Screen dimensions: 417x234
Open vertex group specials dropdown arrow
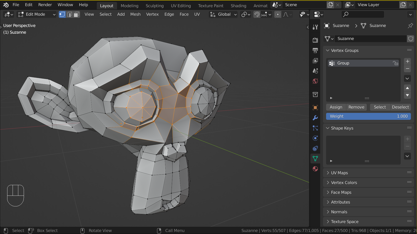coord(407,78)
